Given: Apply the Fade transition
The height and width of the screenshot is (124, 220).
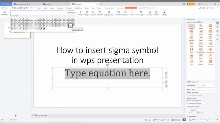Looking at the screenshot, I should point(210,27).
